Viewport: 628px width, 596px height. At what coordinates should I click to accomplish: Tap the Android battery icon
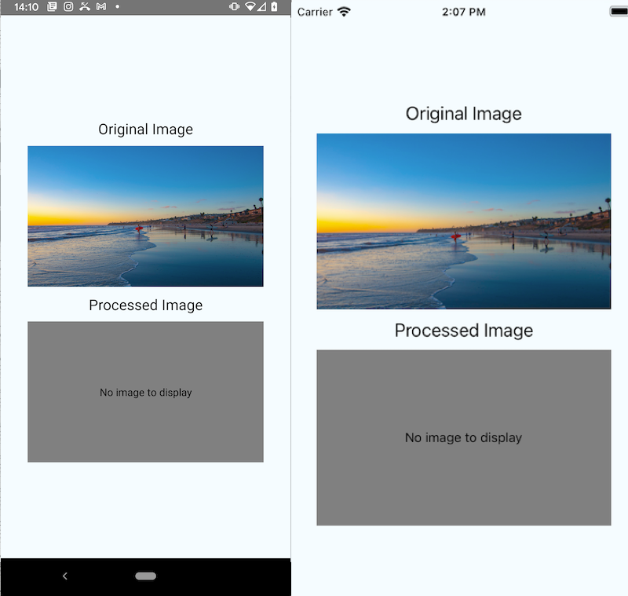[274, 6]
